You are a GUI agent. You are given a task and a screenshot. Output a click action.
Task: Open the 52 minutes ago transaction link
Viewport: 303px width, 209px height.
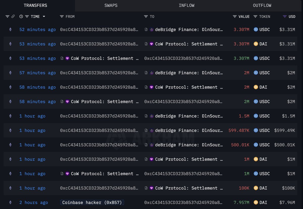coord(38,29)
